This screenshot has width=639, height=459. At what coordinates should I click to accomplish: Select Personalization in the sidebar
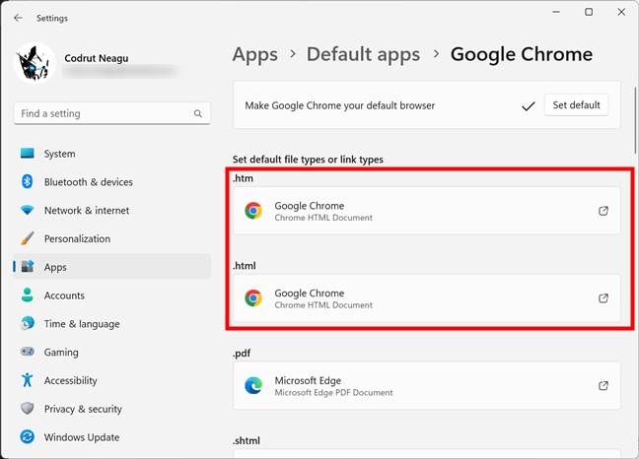coord(77,238)
